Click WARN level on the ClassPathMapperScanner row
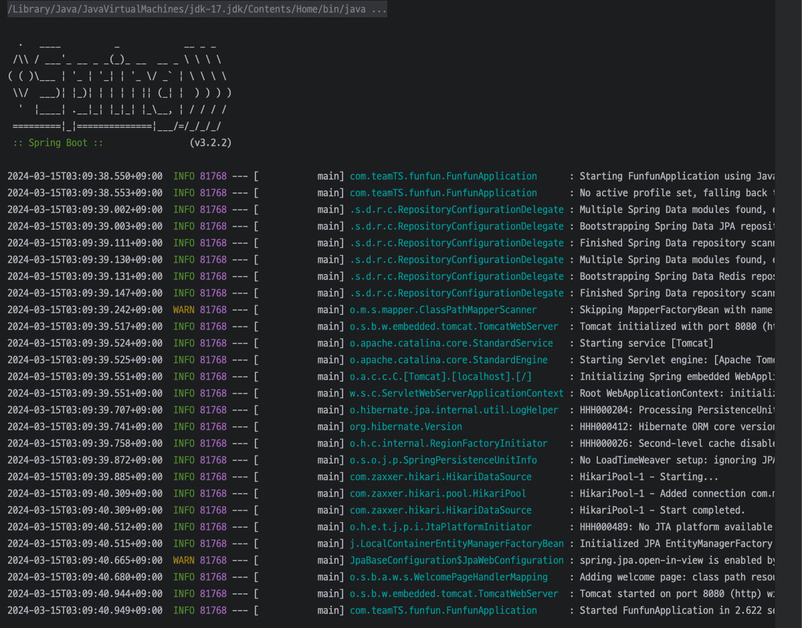The width and height of the screenshot is (802, 628). pos(184,310)
